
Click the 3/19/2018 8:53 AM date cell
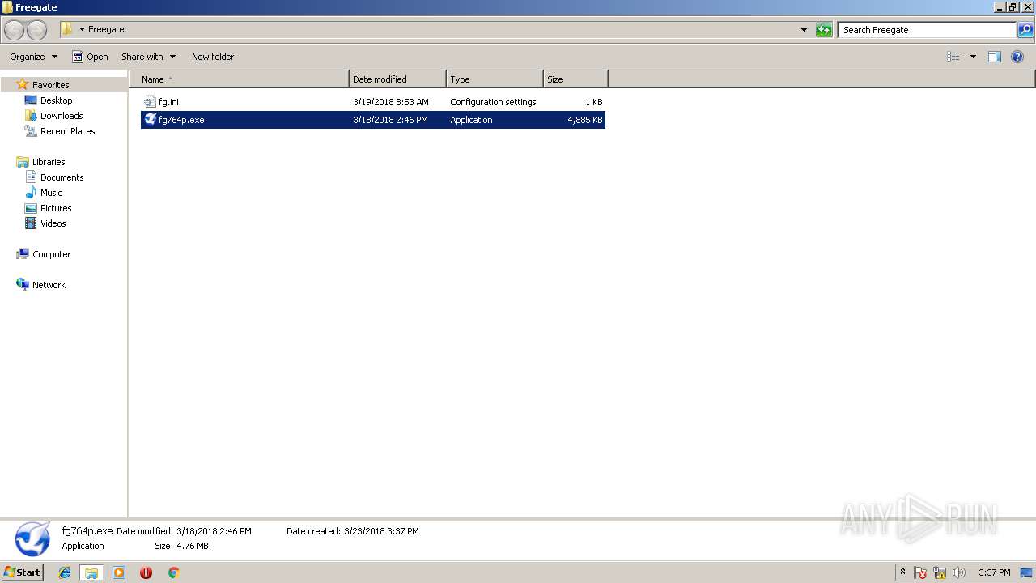[391, 102]
